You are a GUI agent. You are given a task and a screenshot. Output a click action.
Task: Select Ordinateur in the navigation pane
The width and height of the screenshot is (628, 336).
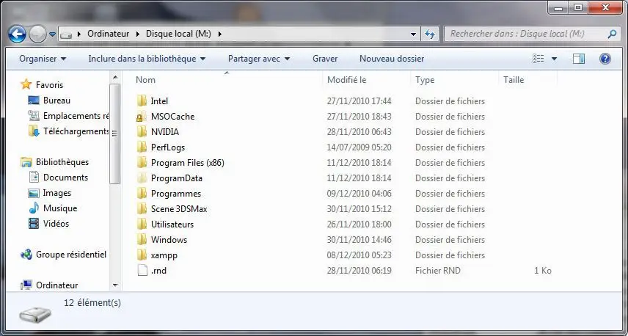[57, 285]
